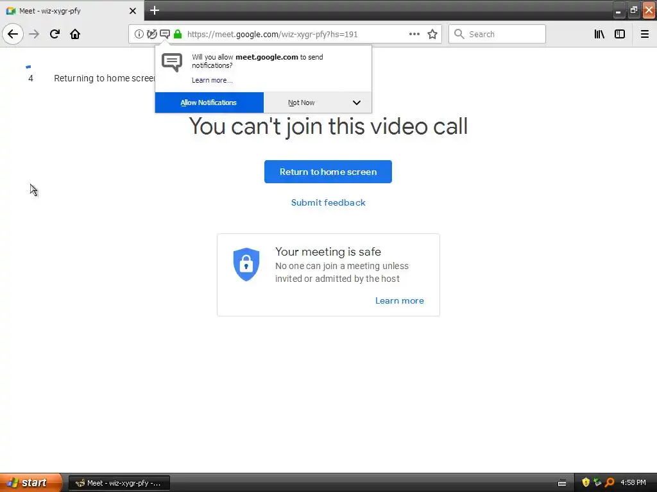Close the Meet wiz-xygr-pfy tab
657x492 pixels.
coord(133,11)
